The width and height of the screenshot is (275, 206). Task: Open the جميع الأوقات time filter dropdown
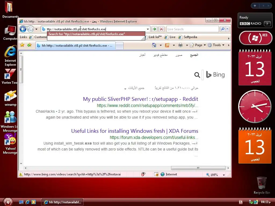(134, 88)
